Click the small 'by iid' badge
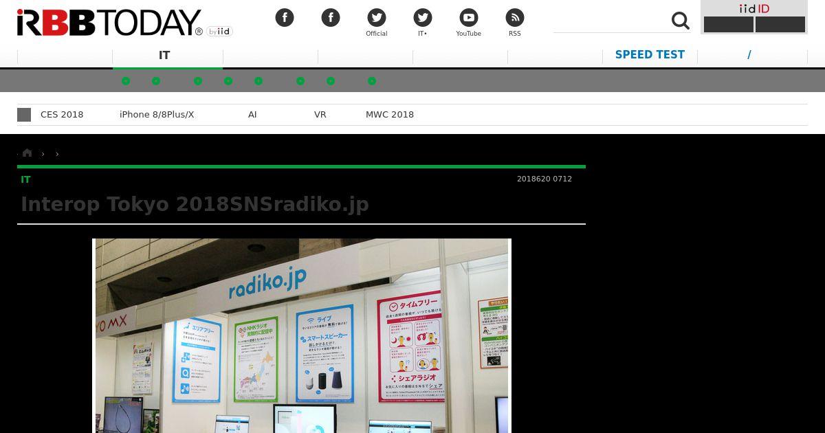This screenshot has width=825, height=433. coord(220,31)
